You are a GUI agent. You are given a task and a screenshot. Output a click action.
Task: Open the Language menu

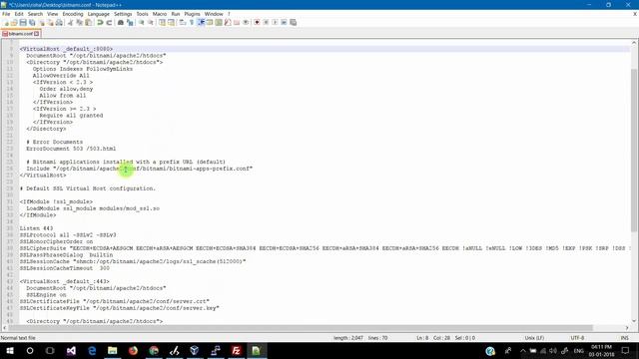pos(98,14)
